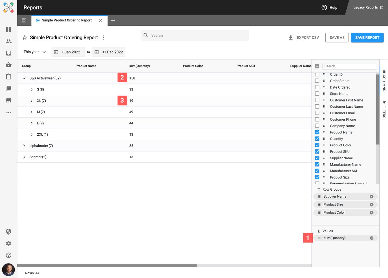Collapse the S&S Activewear group row
The width and height of the screenshot is (388, 278).
(x=24, y=78)
